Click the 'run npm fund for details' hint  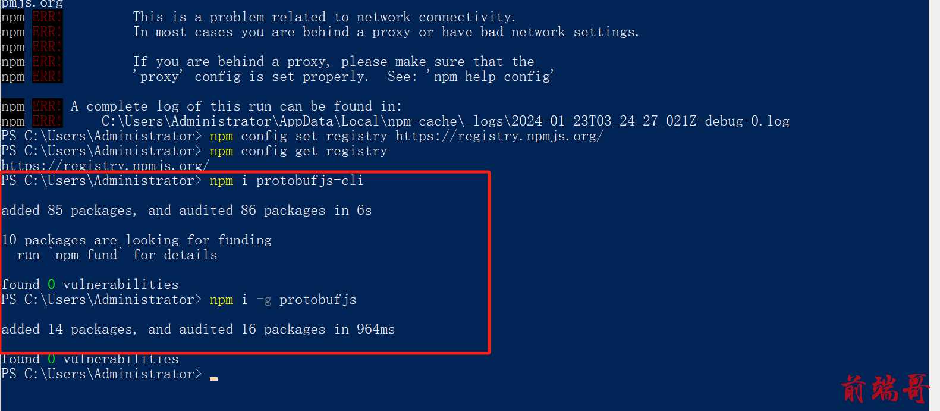click(117, 255)
